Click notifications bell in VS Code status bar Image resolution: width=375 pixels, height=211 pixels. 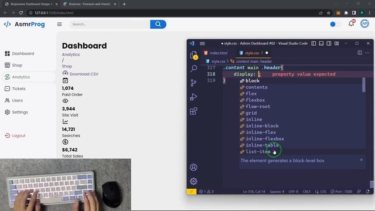(367, 192)
